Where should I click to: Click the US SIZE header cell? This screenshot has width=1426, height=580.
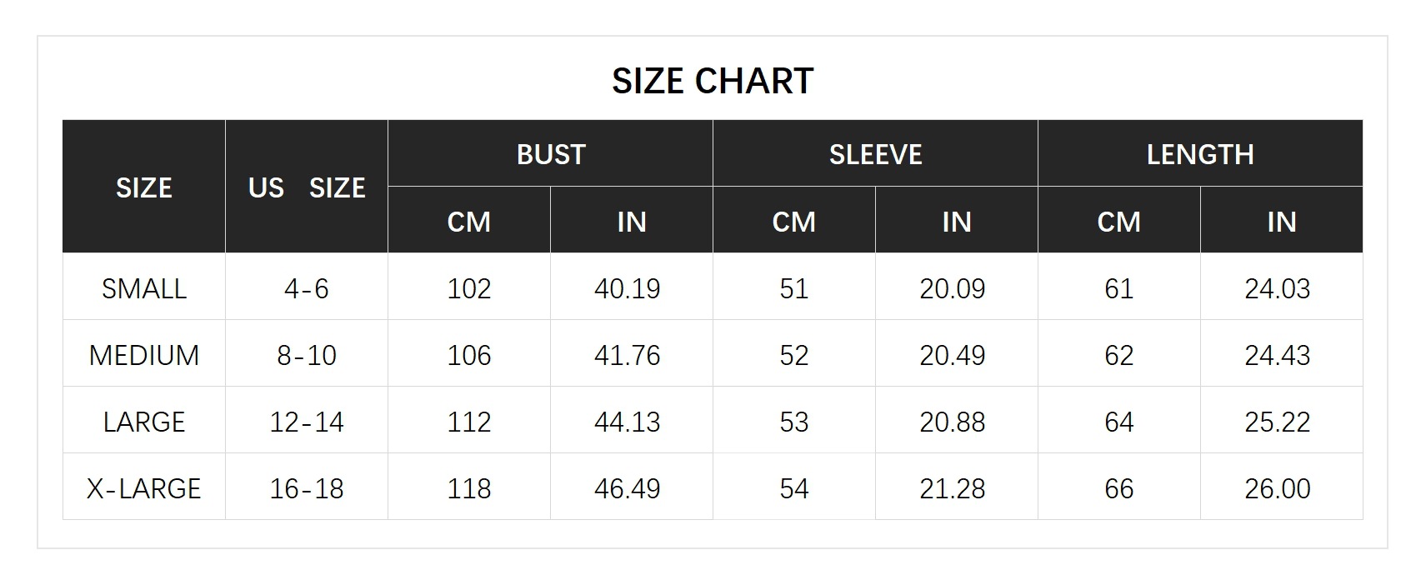click(307, 187)
